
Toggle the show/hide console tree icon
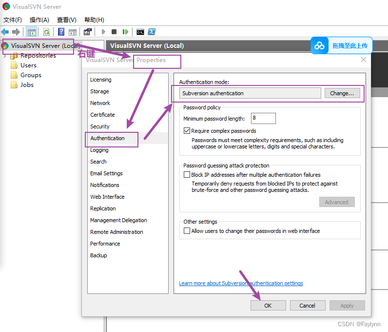31,32
